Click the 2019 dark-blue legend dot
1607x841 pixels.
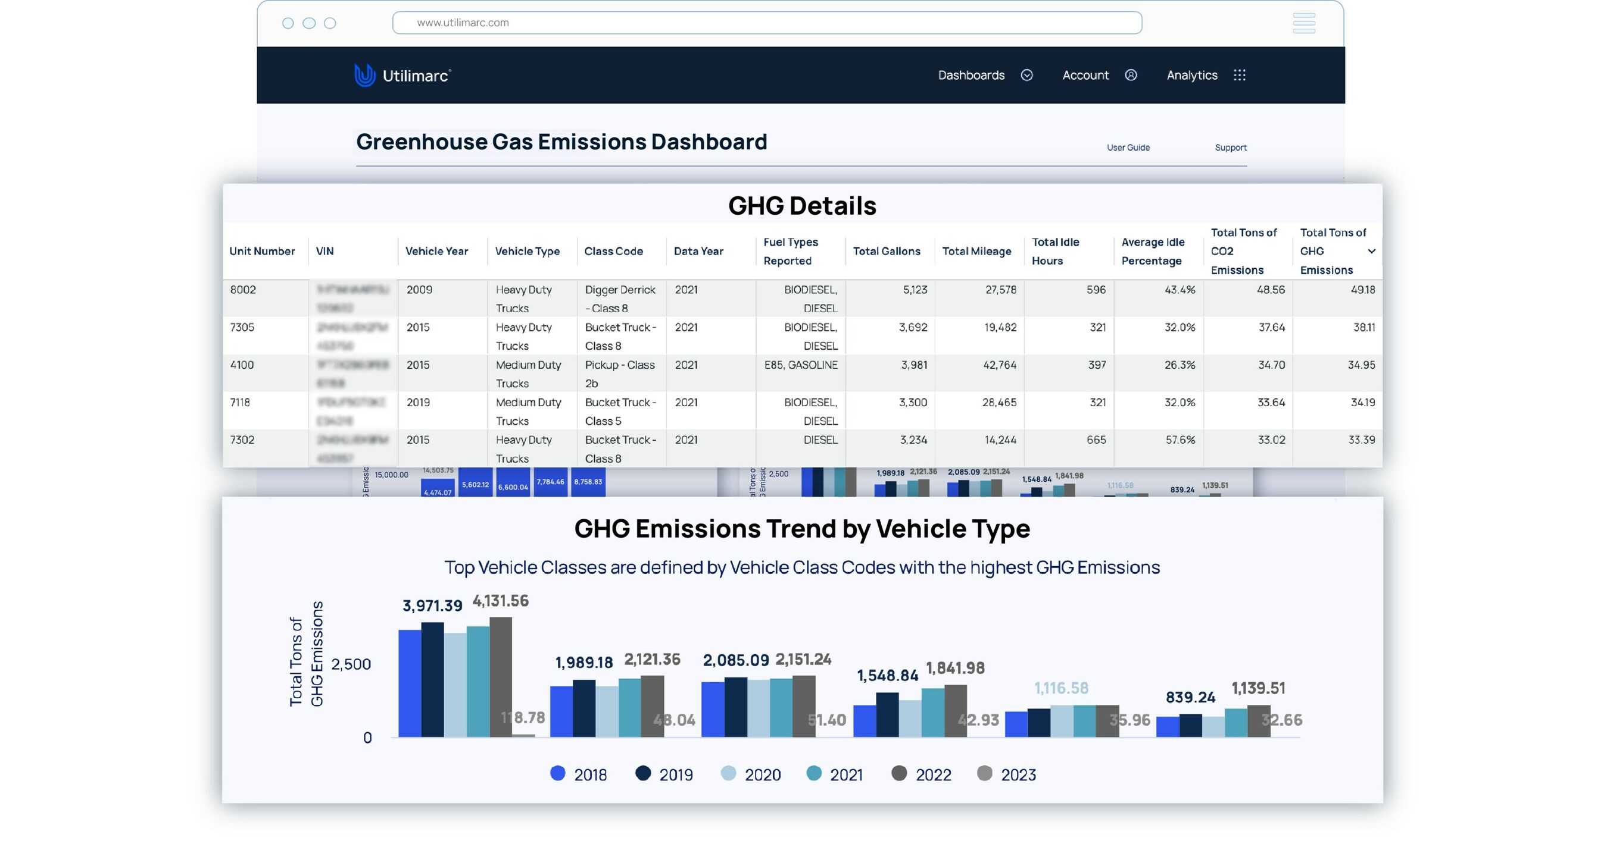(644, 774)
